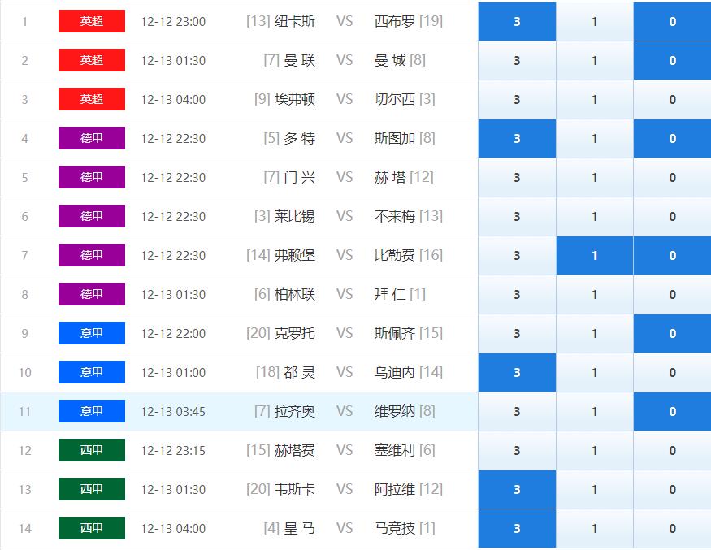
Task: Toggle 3 for 韦斯卡 vs 阿拉维
Action: 517,489
